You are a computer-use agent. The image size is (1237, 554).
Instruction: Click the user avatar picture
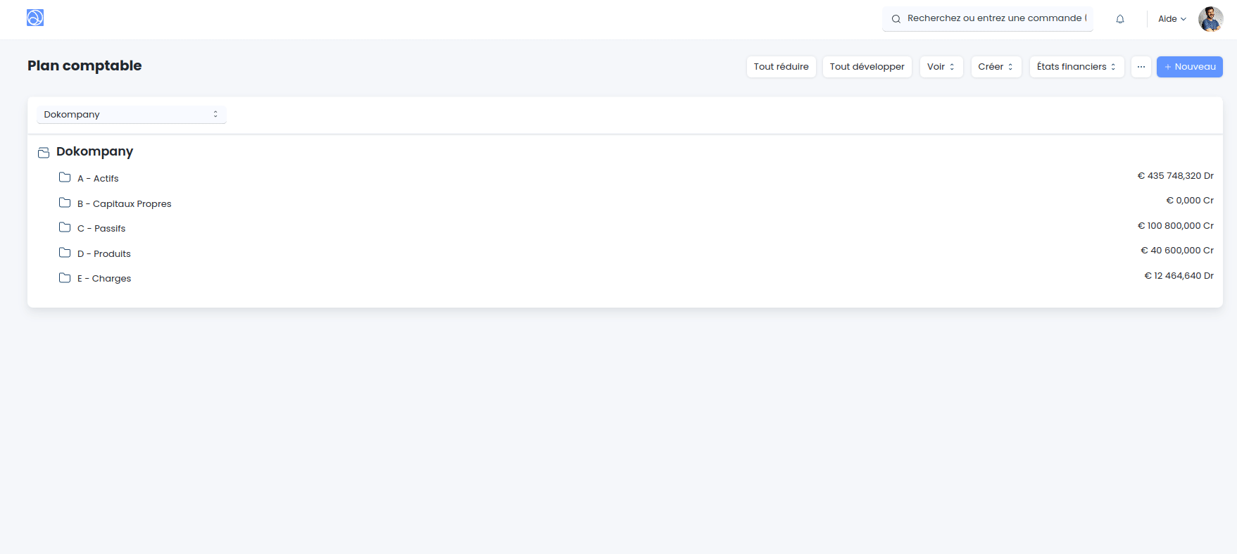[x=1210, y=19]
